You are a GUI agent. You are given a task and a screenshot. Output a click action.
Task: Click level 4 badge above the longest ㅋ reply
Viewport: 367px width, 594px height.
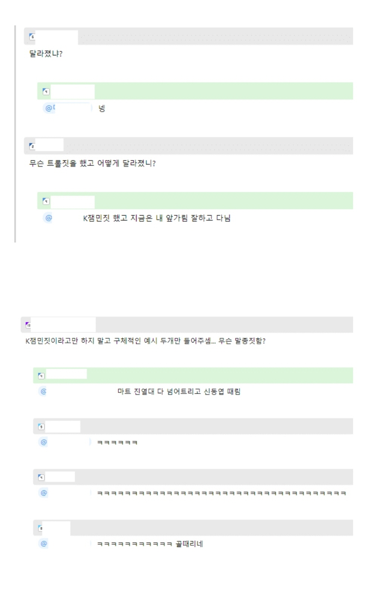(41, 477)
